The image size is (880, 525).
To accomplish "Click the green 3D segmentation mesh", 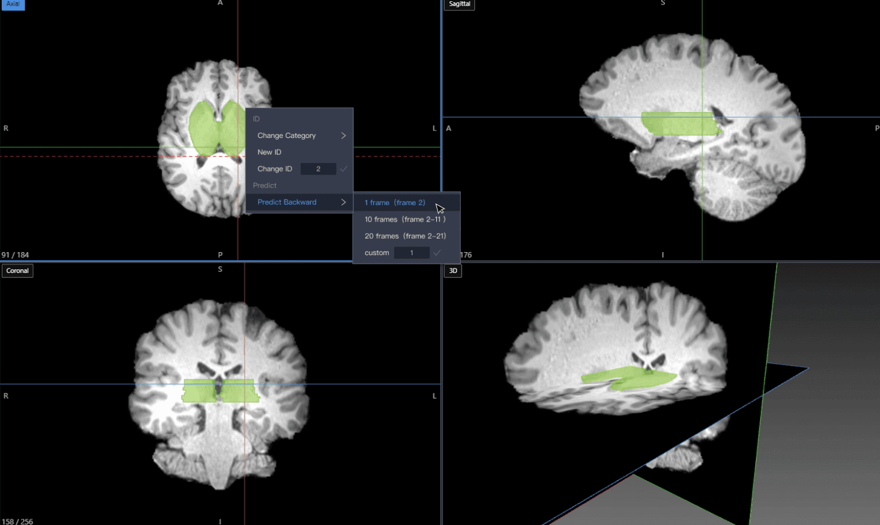I will [629, 378].
